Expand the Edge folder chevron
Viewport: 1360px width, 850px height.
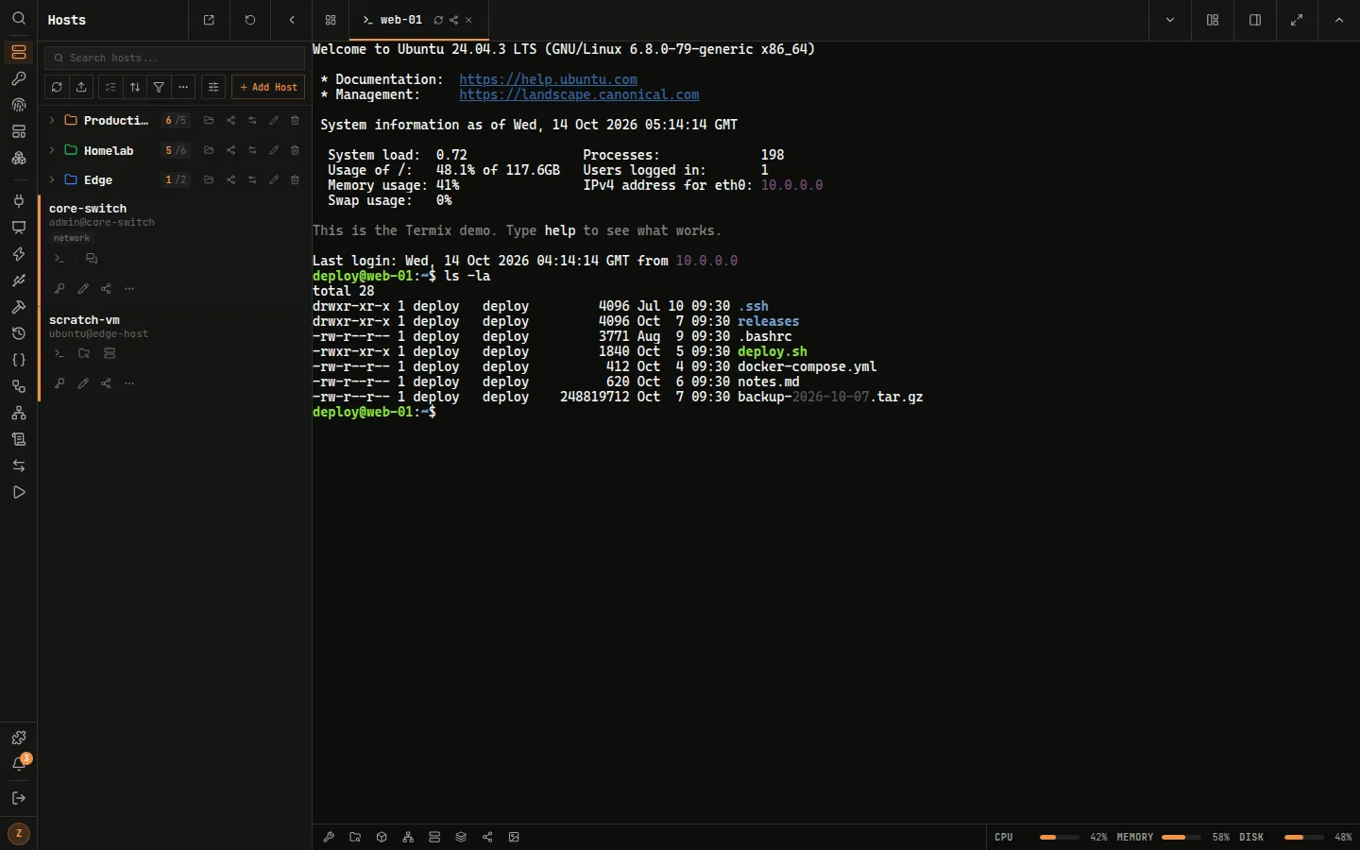coord(52,179)
